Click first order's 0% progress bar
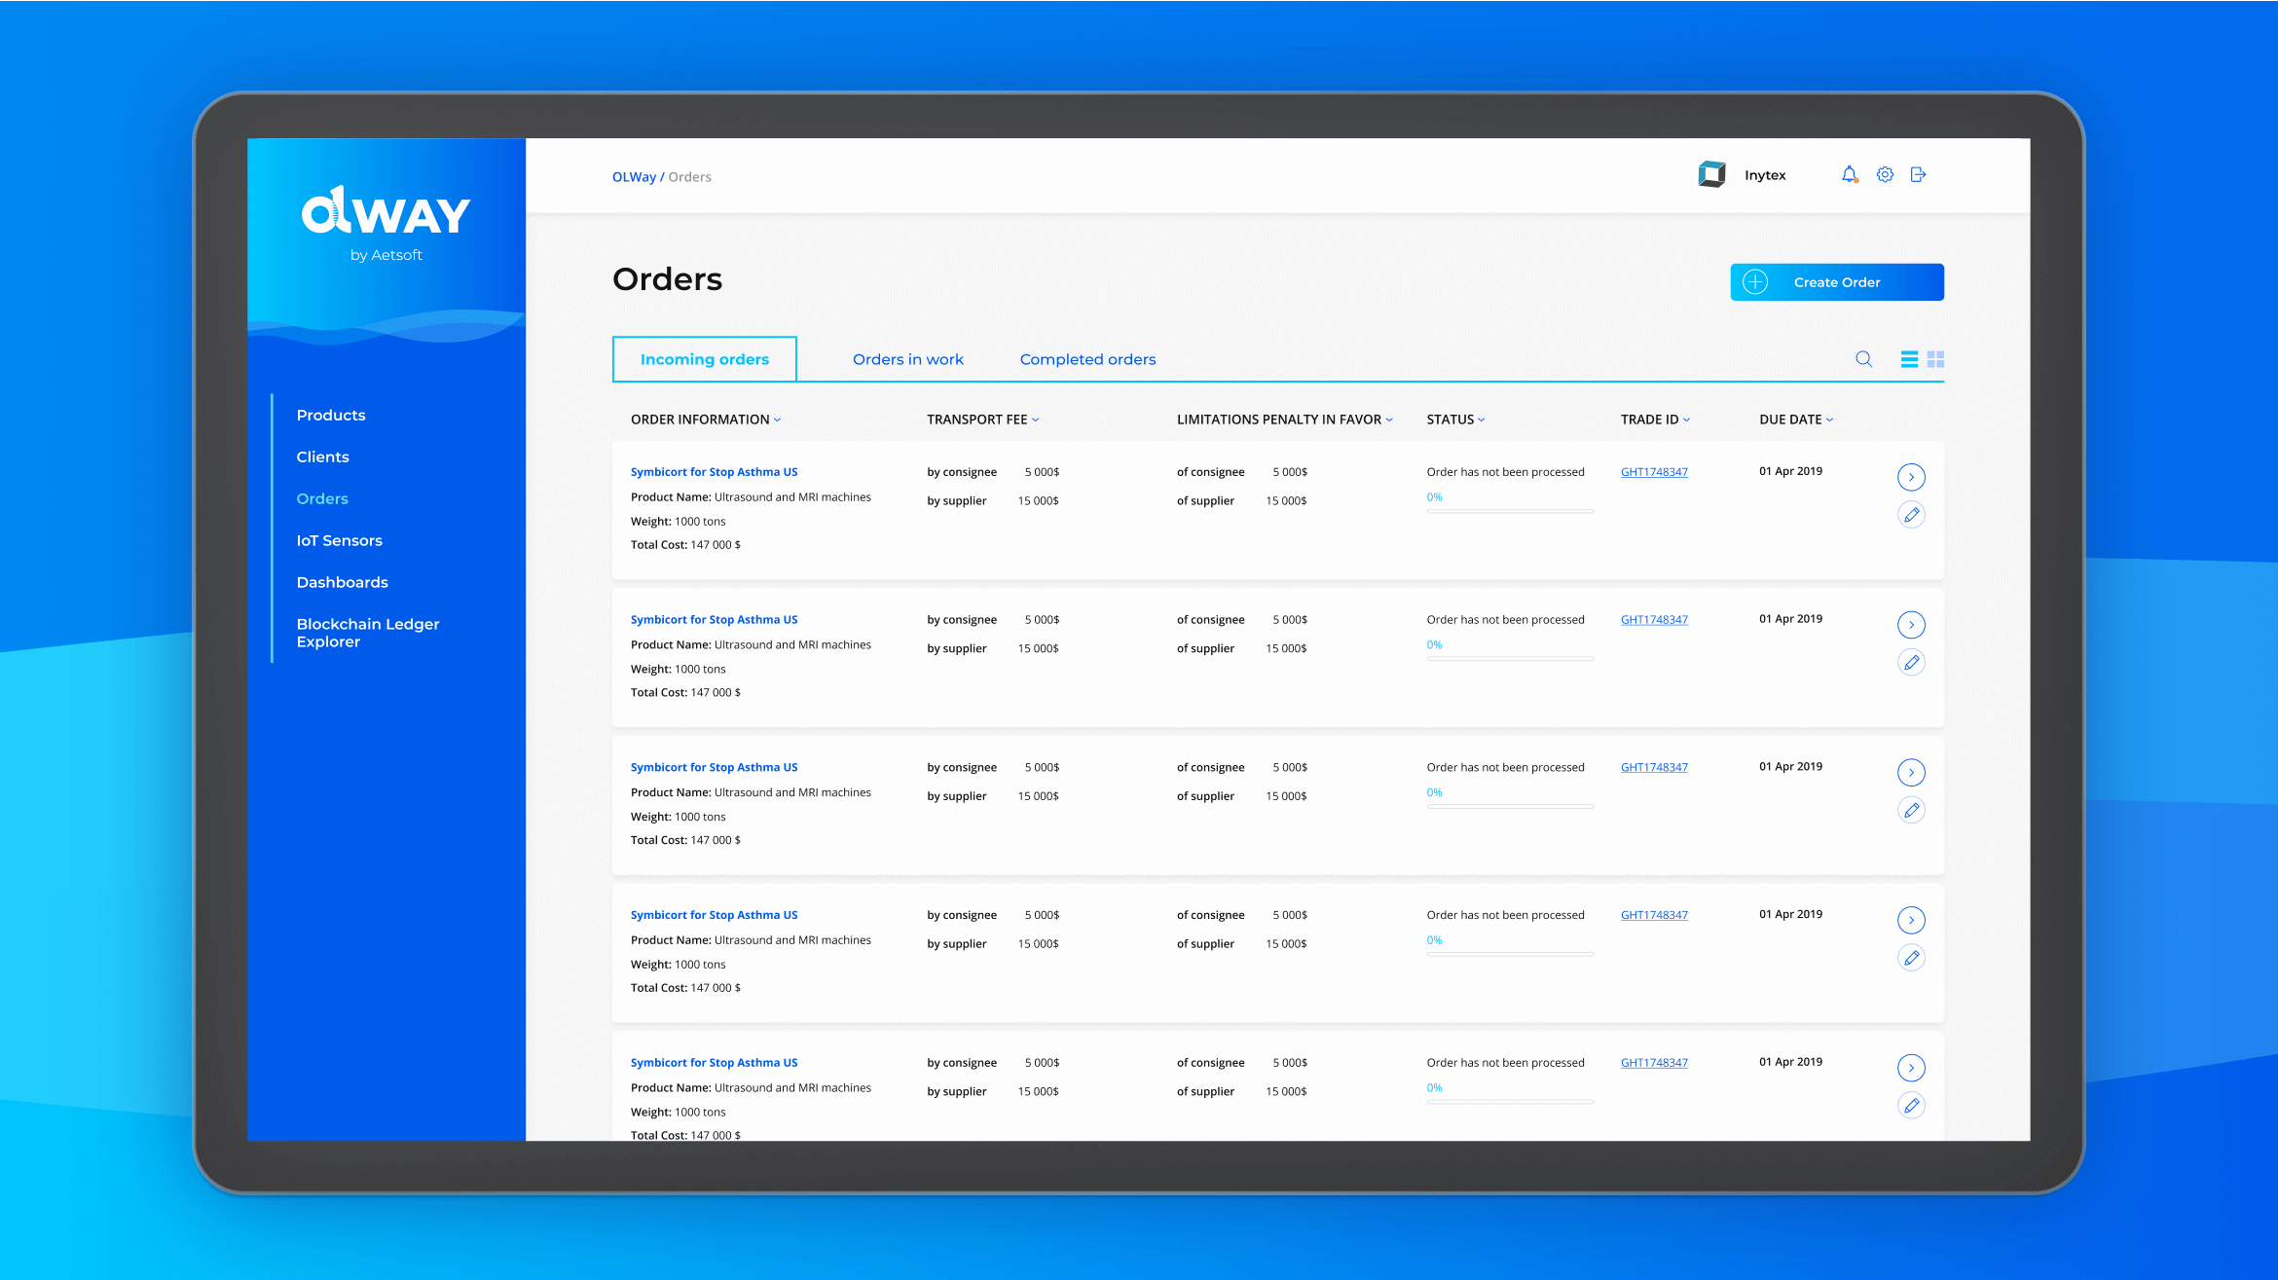Viewport: 2278px width, 1280px height. (x=1509, y=511)
